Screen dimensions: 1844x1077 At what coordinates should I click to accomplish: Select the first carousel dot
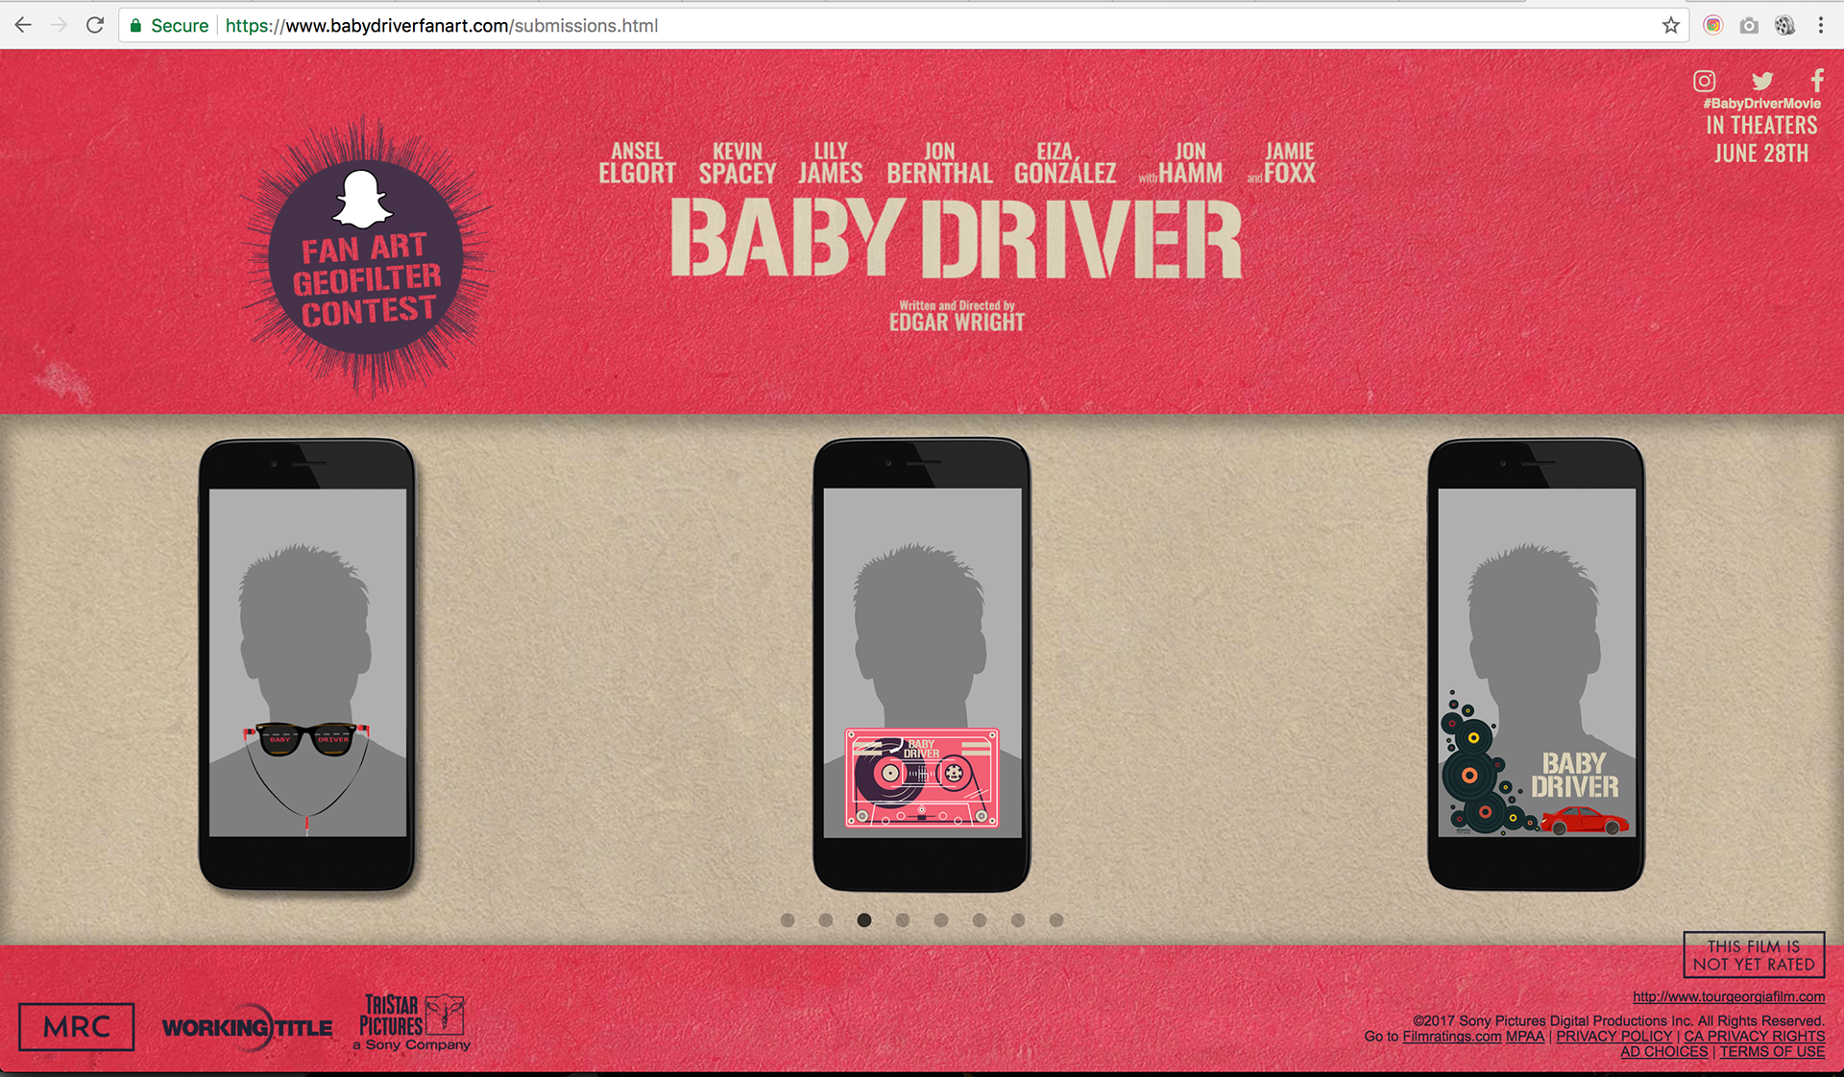(788, 921)
